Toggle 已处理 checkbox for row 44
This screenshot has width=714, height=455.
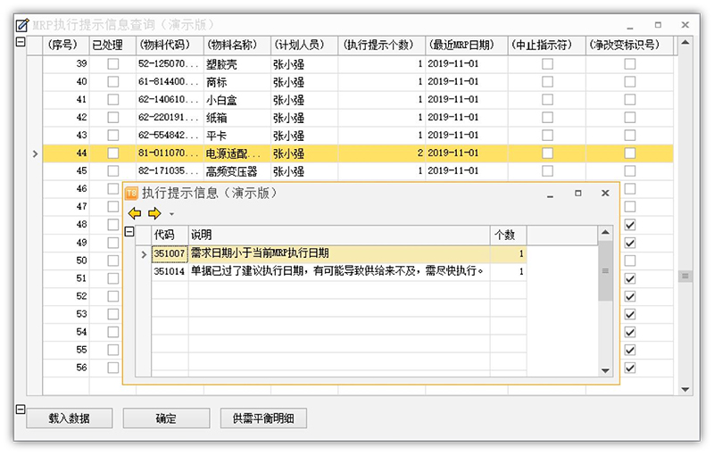[113, 153]
